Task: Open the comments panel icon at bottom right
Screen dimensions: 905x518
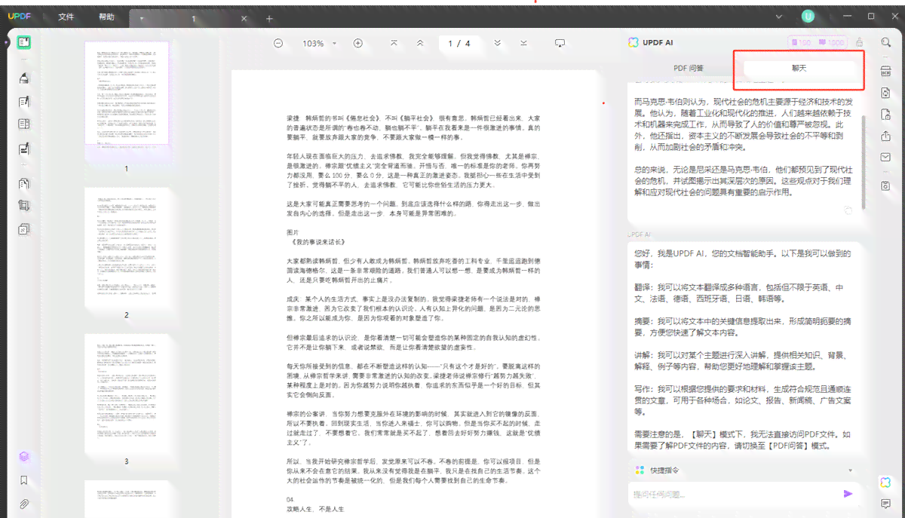Action: (885, 504)
